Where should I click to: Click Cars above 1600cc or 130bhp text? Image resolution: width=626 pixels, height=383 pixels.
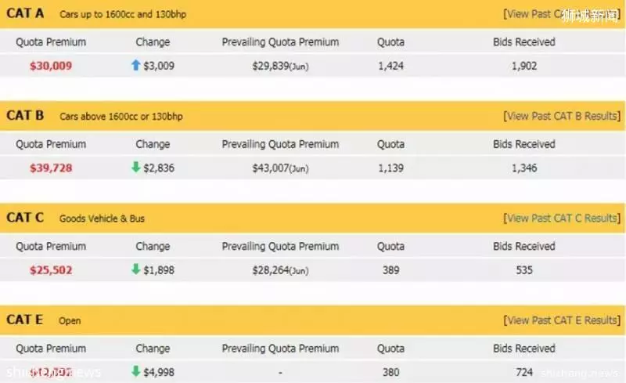point(121,117)
